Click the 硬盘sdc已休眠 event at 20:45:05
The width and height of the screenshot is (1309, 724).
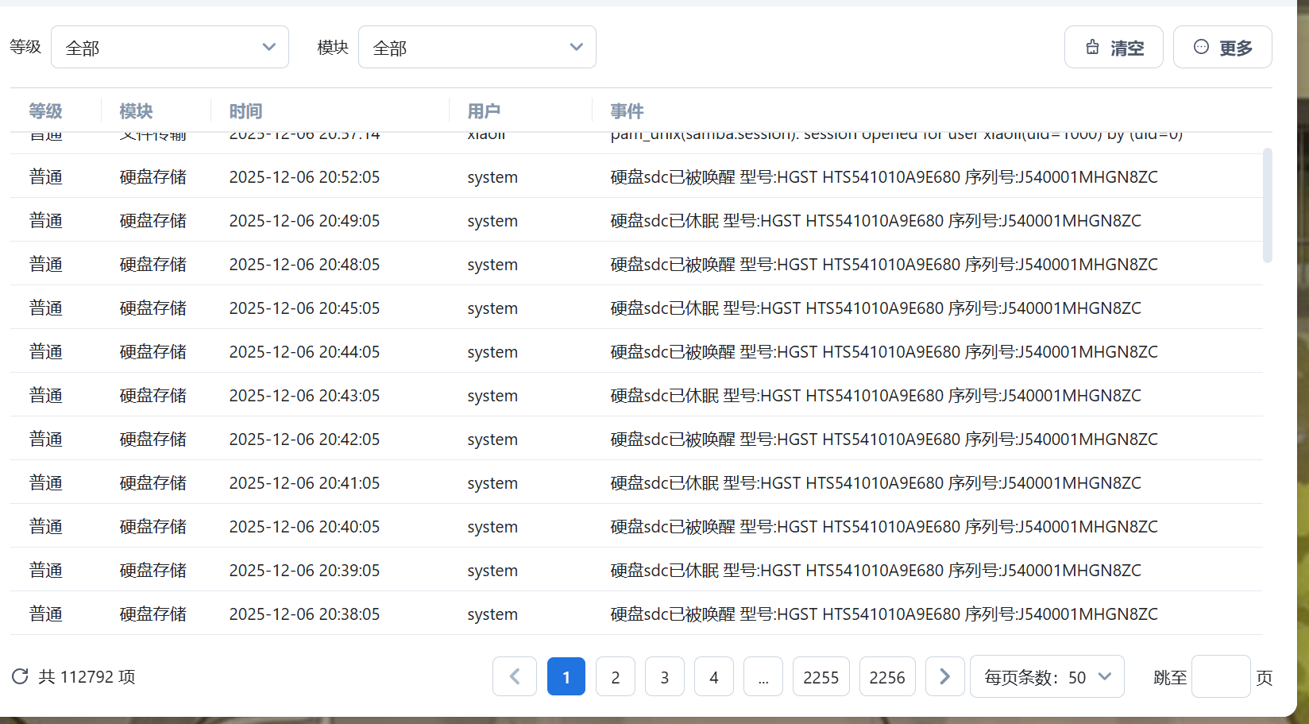(875, 308)
